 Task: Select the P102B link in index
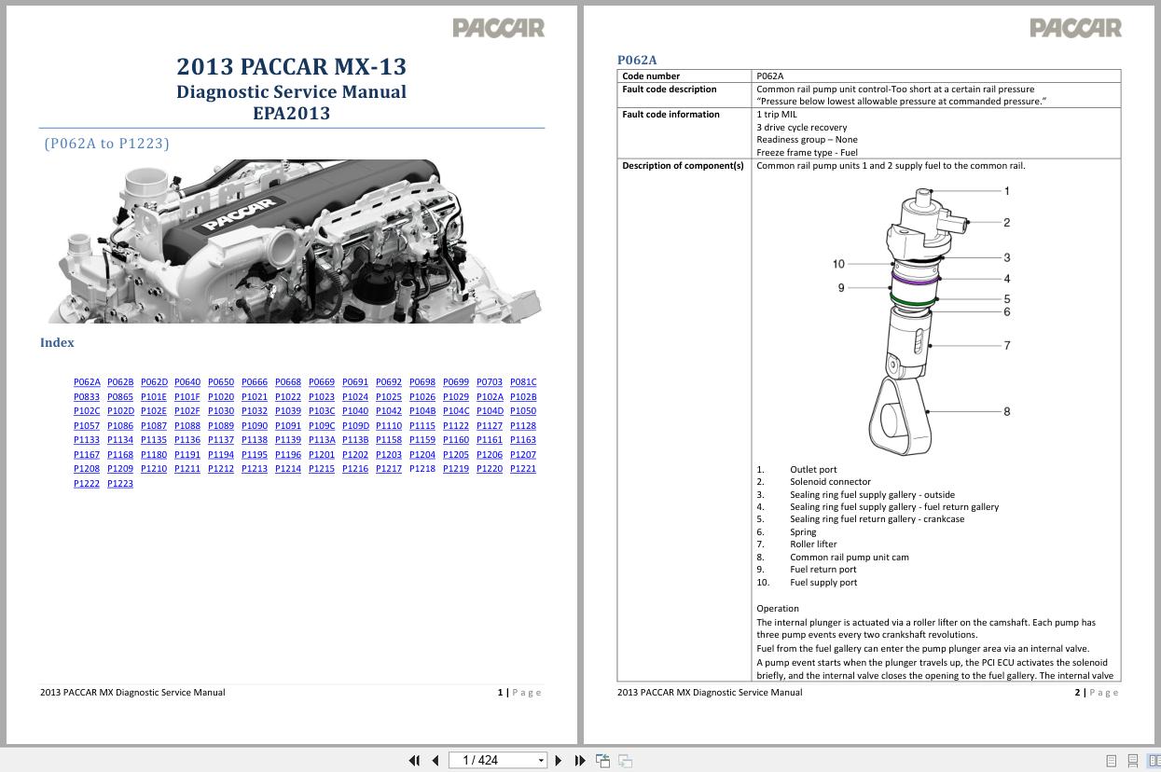523,397
